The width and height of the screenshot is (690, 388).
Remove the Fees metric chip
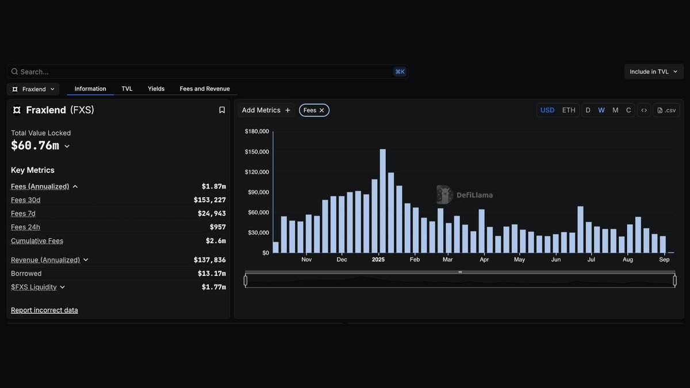322,110
